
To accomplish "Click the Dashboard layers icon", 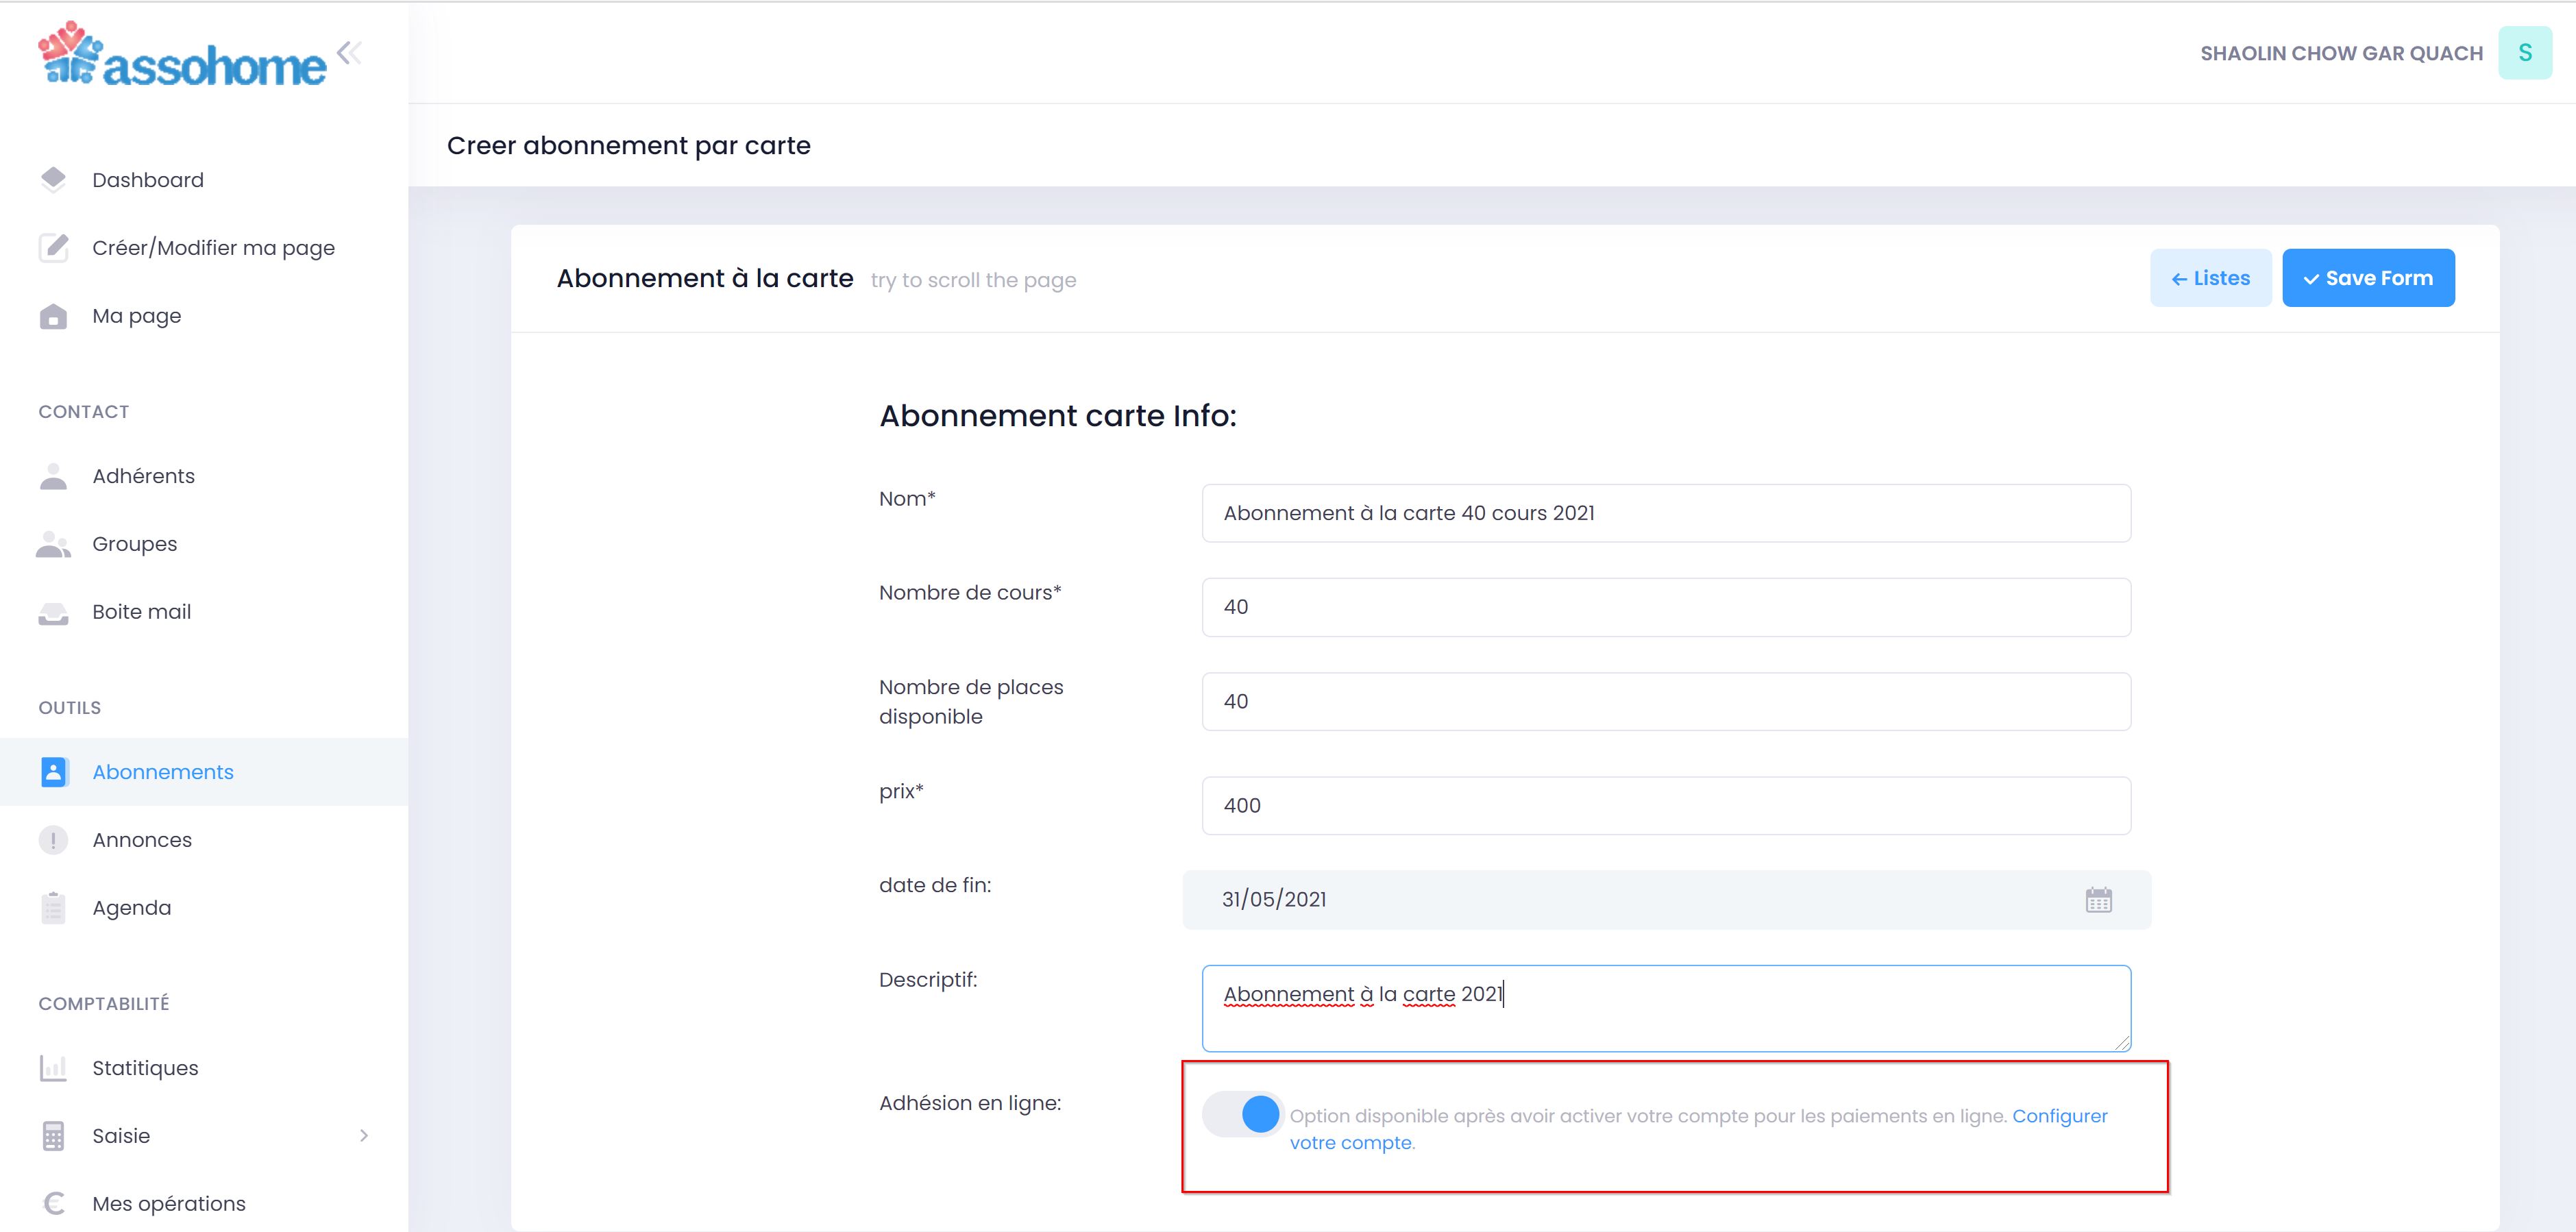I will coord(53,180).
